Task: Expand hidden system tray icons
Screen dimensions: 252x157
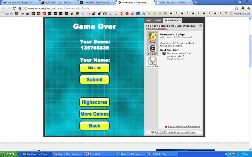Action: [226, 154]
